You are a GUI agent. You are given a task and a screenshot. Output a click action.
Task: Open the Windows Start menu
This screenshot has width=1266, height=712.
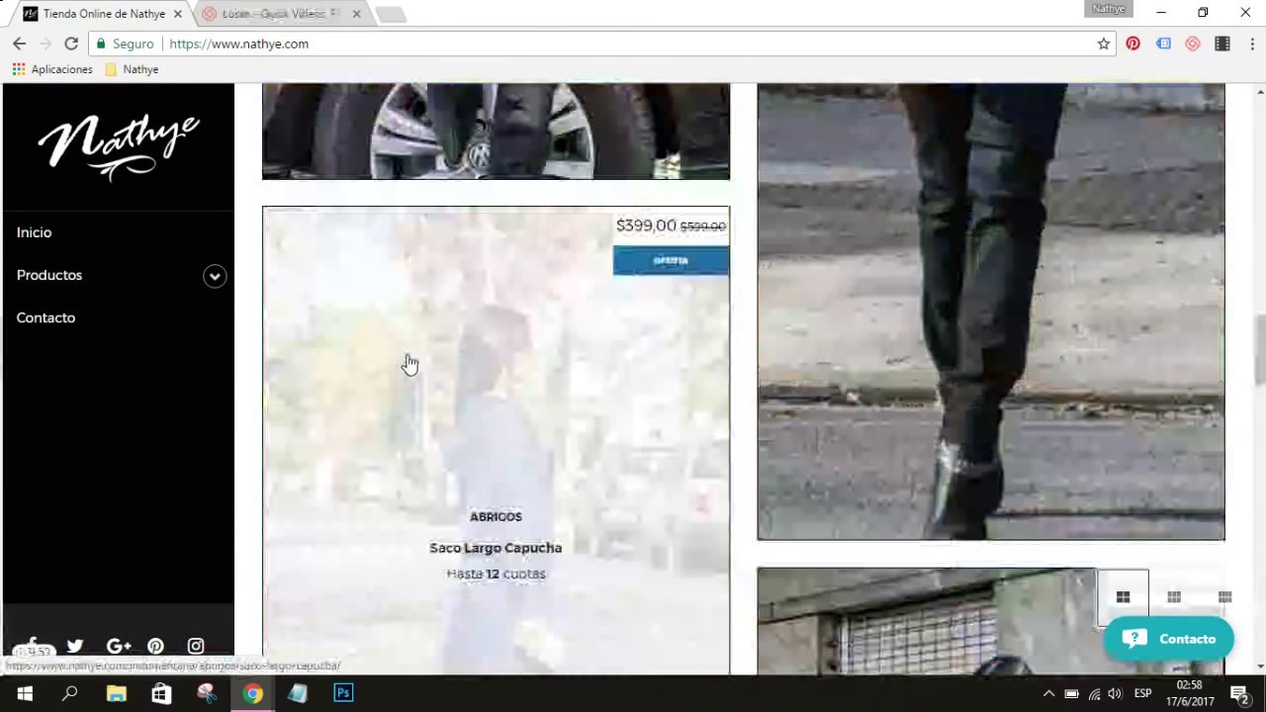pyautogui.click(x=24, y=693)
